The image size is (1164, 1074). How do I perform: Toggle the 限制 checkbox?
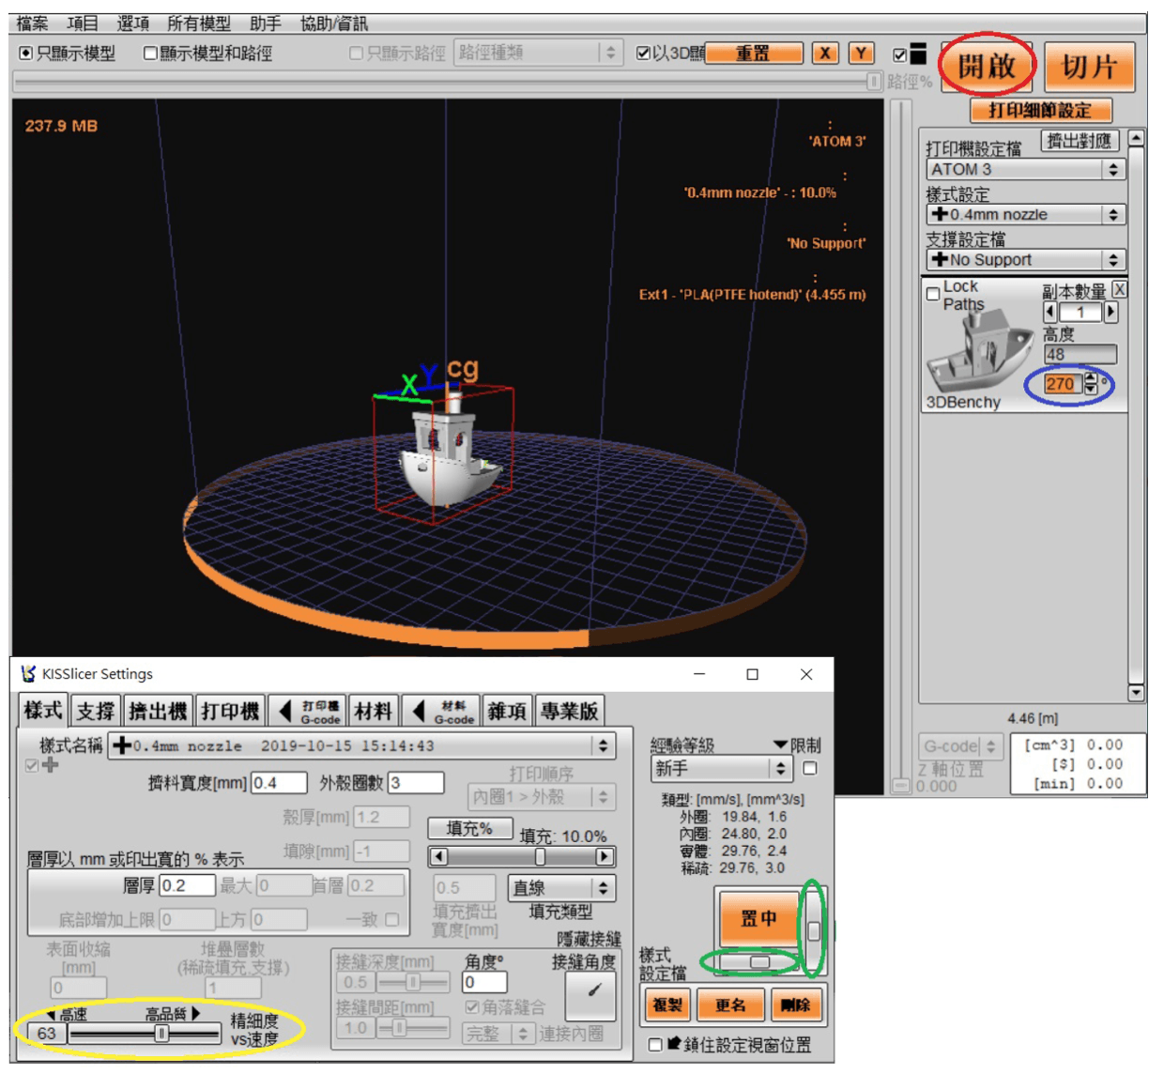click(x=810, y=768)
